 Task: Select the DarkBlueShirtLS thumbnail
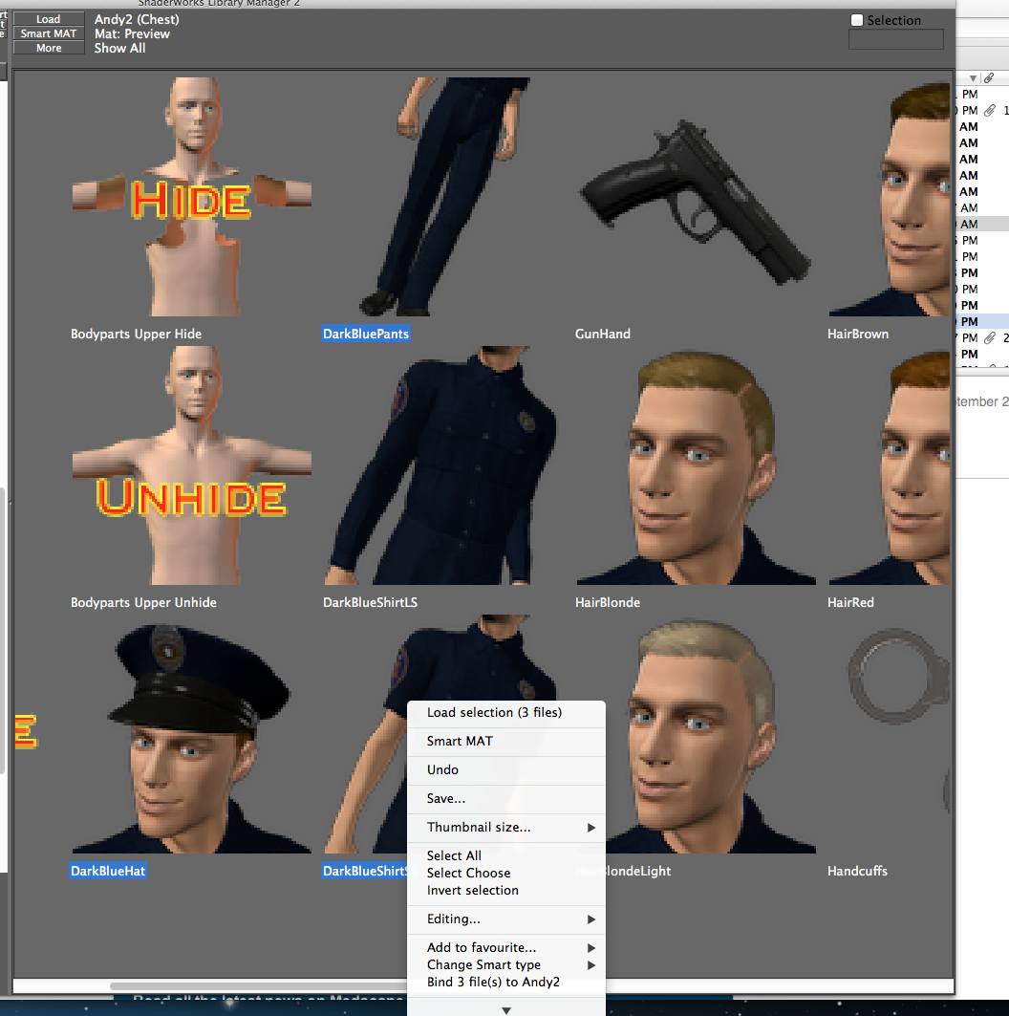pos(443,465)
